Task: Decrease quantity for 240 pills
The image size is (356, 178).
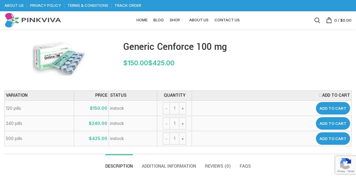Action: [166, 123]
